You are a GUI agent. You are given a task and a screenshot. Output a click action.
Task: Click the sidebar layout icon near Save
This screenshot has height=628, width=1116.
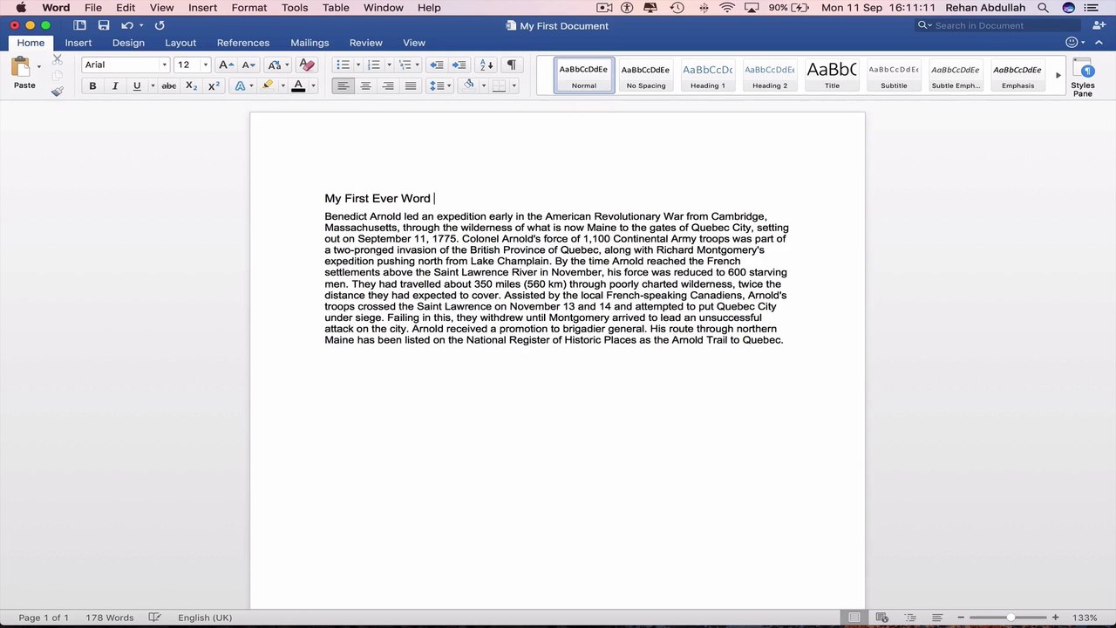pyautogui.click(x=79, y=25)
